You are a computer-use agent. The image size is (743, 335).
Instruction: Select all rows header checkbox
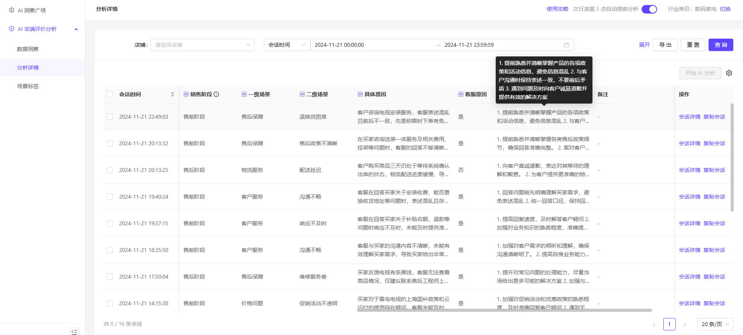(110, 94)
